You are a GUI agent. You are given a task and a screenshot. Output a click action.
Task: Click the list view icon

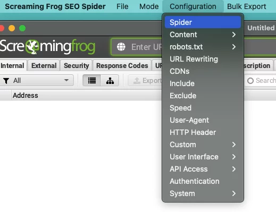(92, 81)
